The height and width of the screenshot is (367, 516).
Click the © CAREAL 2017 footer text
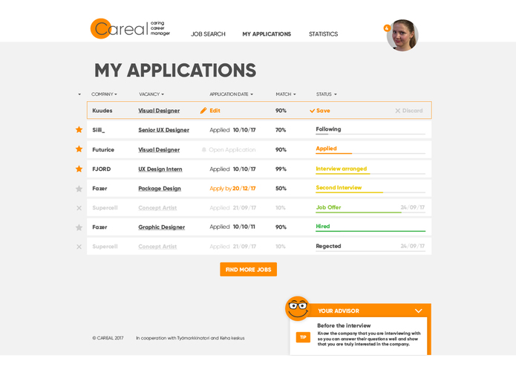click(x=108, y=338)
